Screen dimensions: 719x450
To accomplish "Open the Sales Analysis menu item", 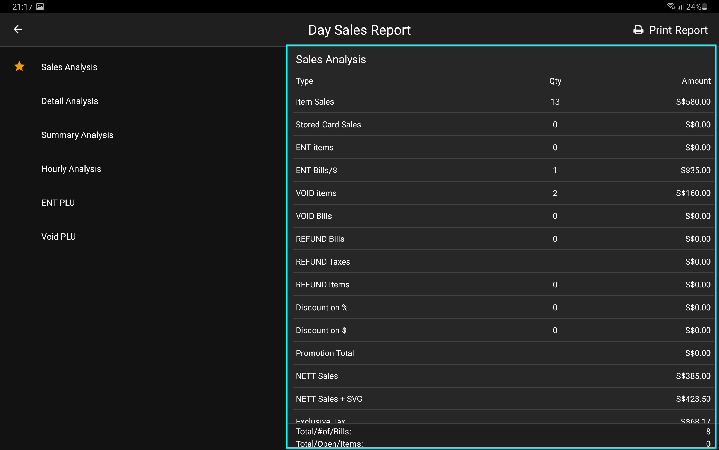I will 69,67.
